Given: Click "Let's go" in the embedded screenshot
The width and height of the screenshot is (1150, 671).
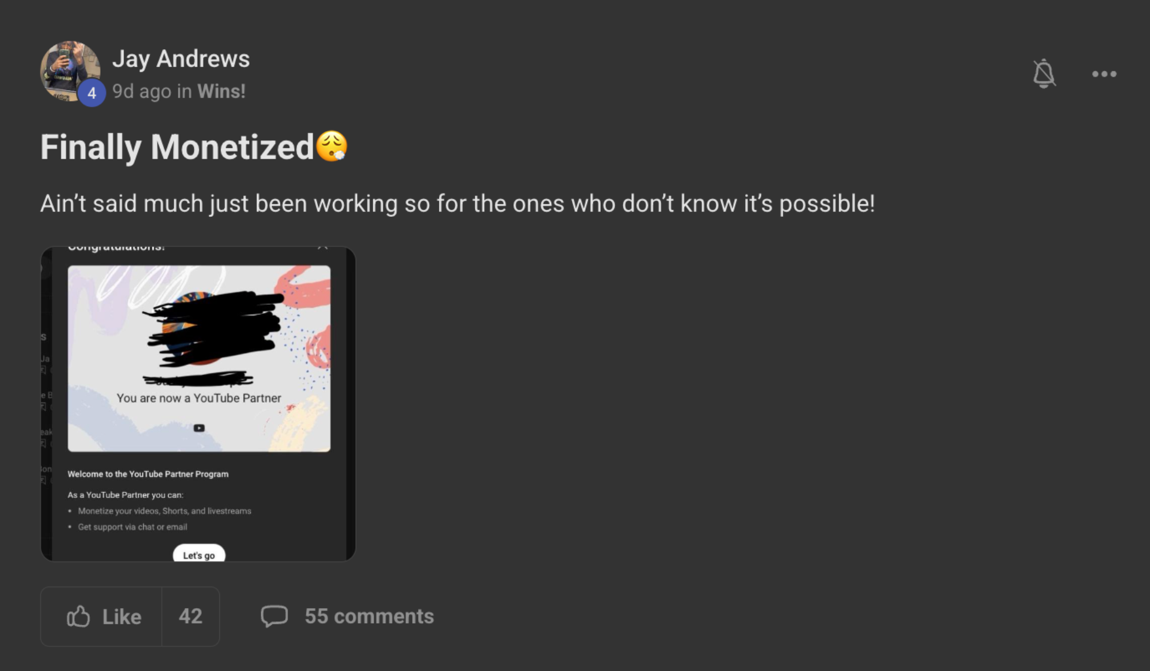Looking at the screenshot, I should click(x=199, y=555).
